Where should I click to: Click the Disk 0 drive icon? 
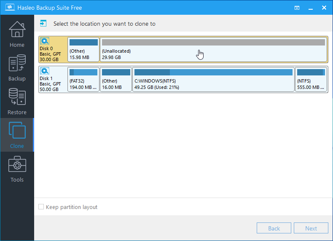pyautogui.click(x=45, y=41)
